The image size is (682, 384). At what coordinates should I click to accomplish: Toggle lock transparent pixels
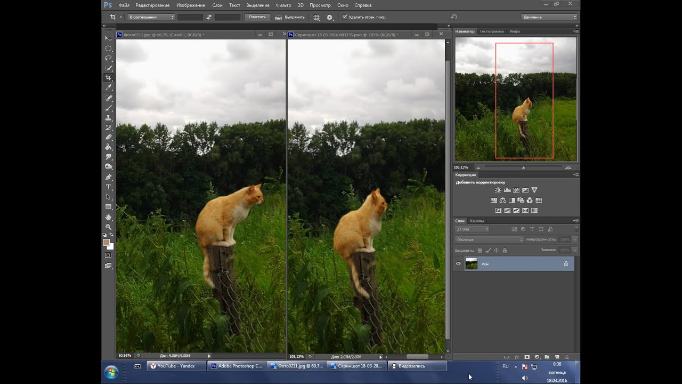pos(480,250)
